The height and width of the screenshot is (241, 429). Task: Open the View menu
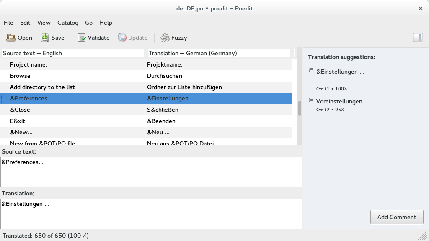point(44,23)
